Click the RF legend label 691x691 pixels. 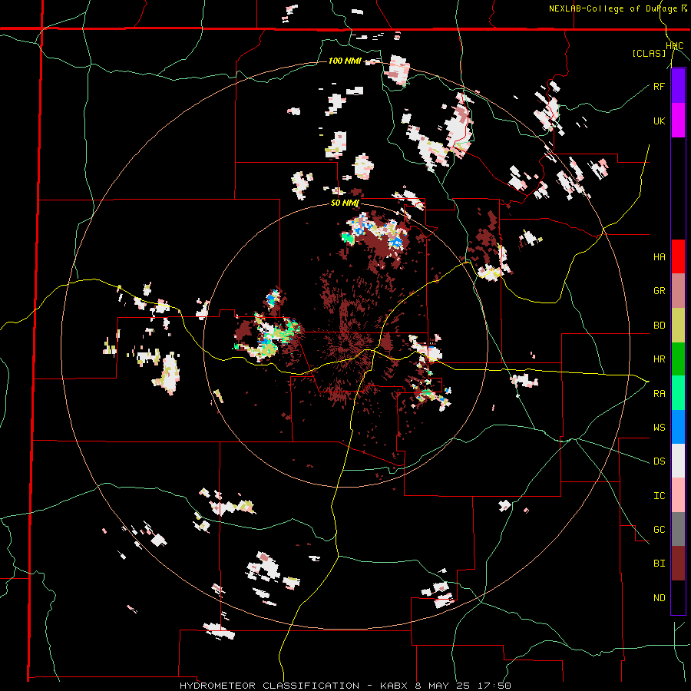point(659,86)
